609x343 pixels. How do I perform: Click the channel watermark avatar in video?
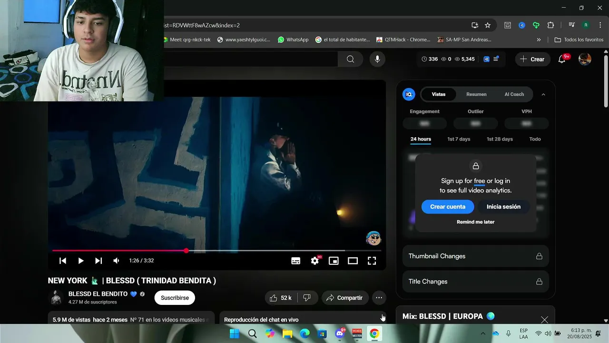(373, 238)
